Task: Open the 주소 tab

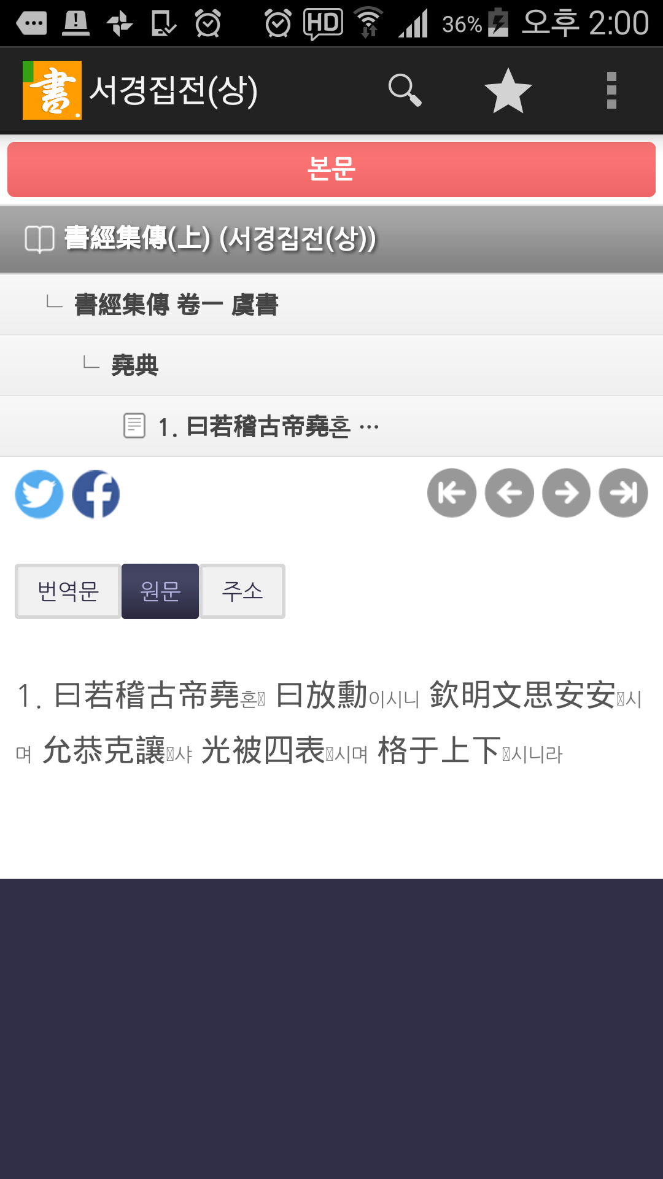Action: tap(242, 591)
